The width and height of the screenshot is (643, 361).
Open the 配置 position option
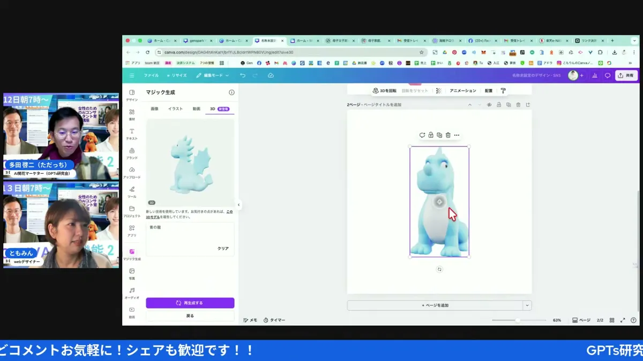(489, 91)
